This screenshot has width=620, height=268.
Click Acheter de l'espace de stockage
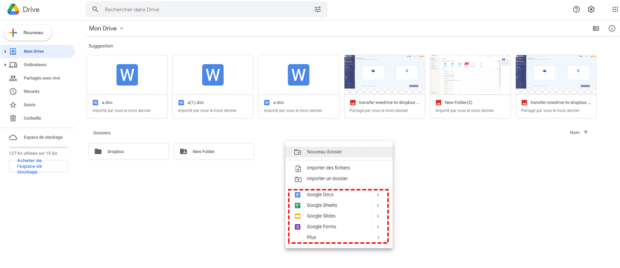click(38, 166)
